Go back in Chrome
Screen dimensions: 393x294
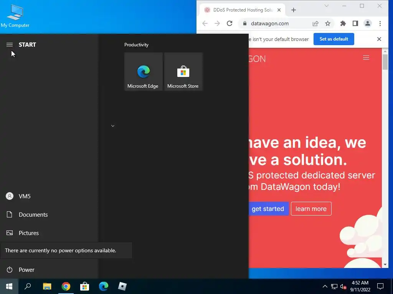(205, 23)
